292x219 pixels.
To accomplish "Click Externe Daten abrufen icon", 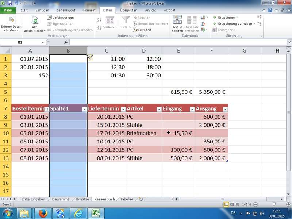I will [11, 20].
